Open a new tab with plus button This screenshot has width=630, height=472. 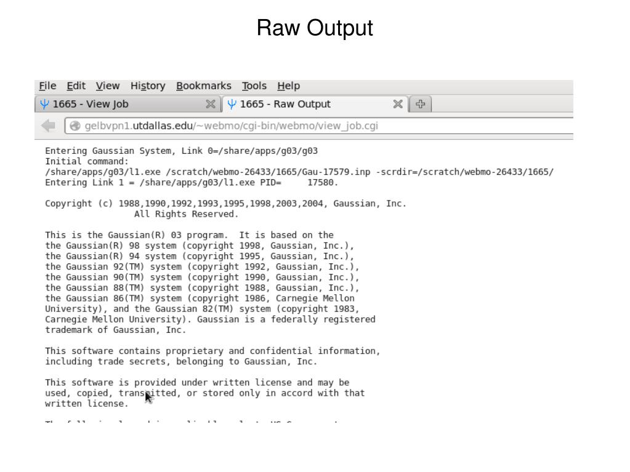click(420, 104)
